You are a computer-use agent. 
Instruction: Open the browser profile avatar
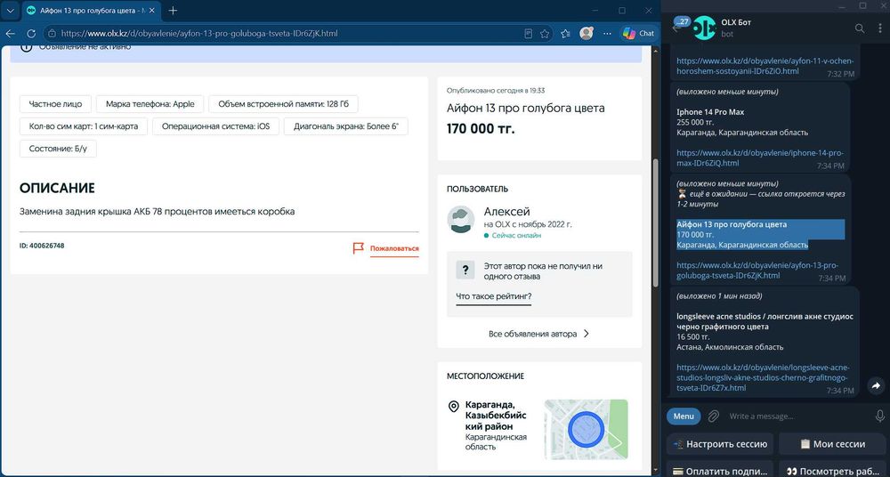[587, 34]
